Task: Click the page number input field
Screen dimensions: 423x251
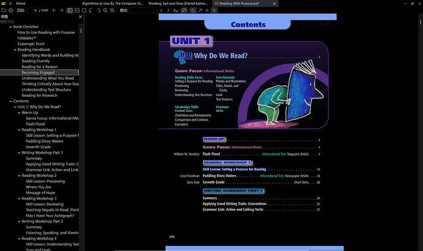Action: tap(32, 10)
